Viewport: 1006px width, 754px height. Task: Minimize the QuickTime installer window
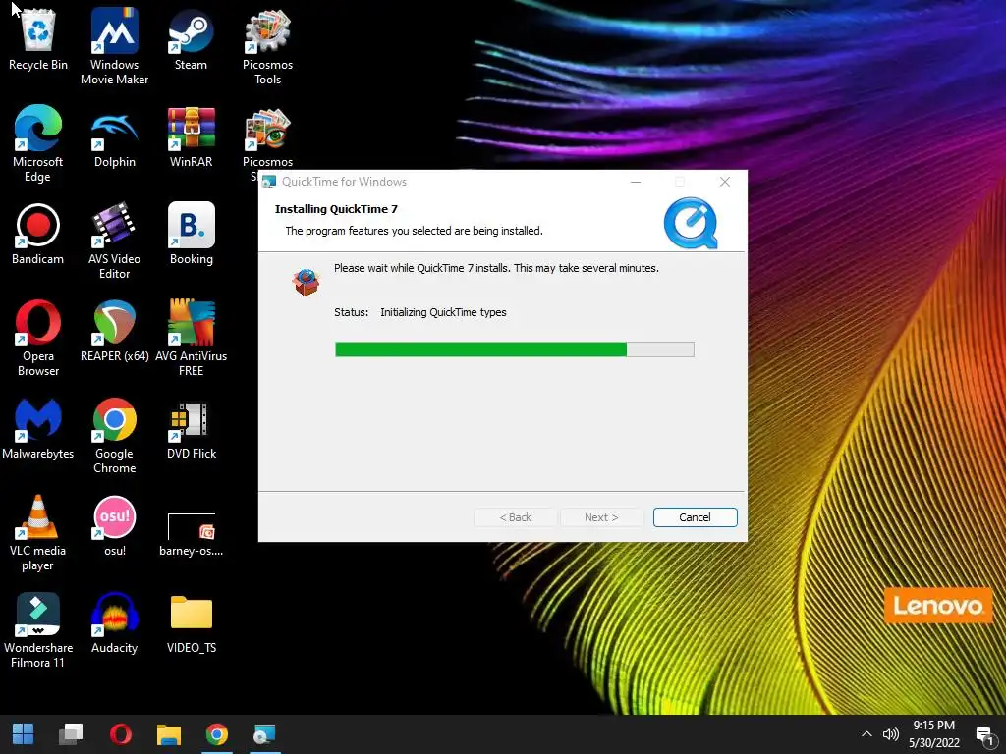(636, 182)
